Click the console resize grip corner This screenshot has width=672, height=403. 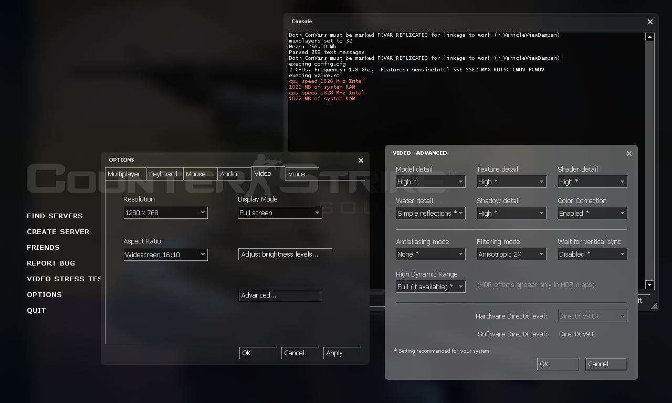[654, 306]
